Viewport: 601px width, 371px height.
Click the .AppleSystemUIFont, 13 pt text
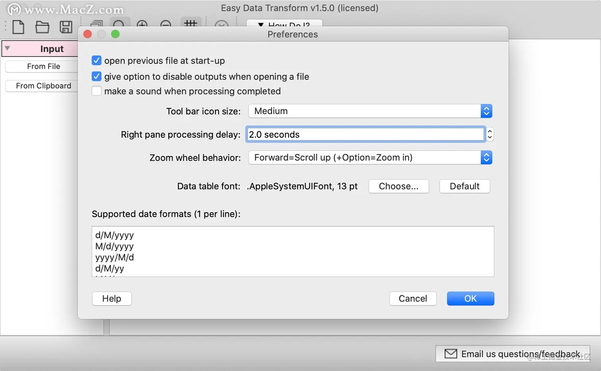302,186
